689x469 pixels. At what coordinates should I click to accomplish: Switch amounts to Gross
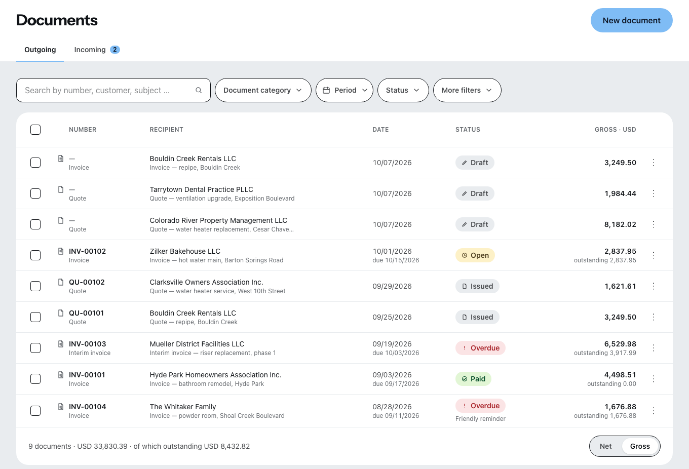click(x=640, y=446)
